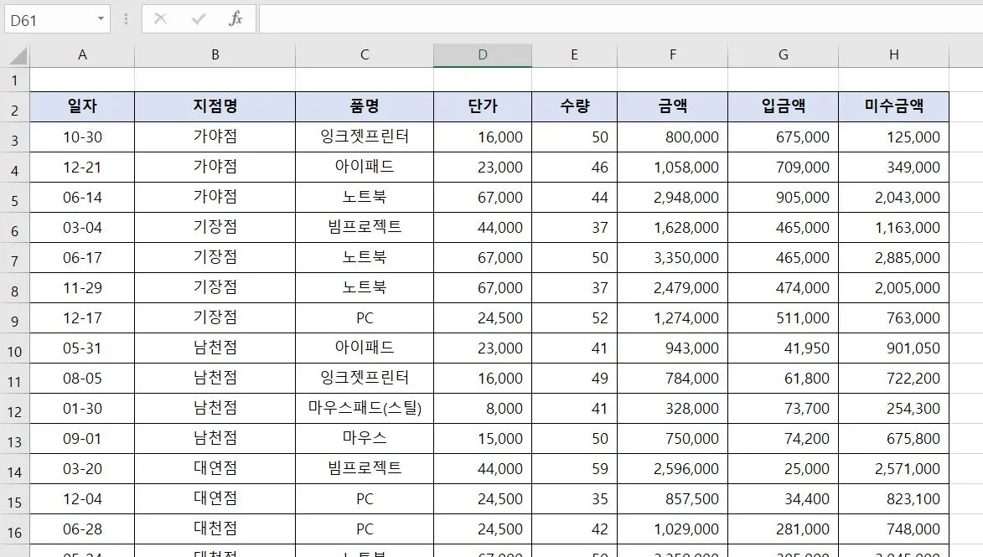This screenshot has width=983, height=557.
Task: Select amount cell 2,596,000
Action: pos(673,469)
